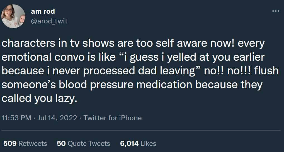Click am rod's profile picture
Viewport: 284px width, 152px height.
click(13, 16)
